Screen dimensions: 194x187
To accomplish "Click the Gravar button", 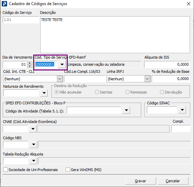I will click(x=141, y=181).
